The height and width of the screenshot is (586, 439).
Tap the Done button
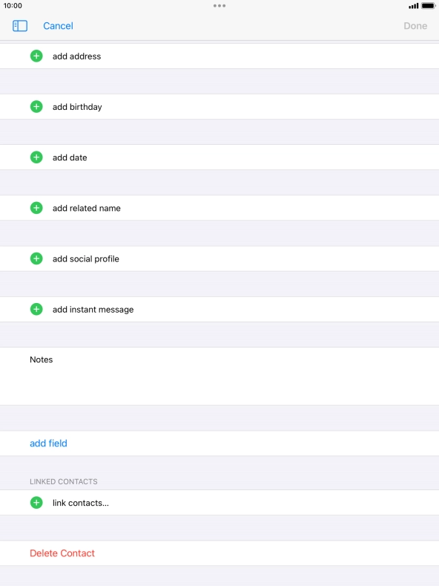415,26
